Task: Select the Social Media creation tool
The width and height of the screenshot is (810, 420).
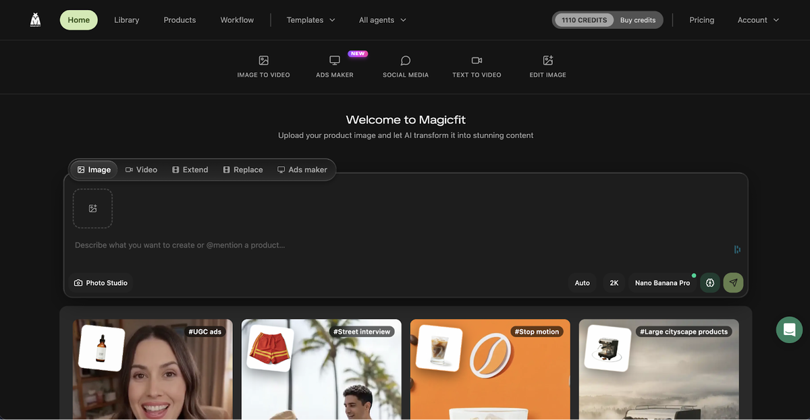Action: point(405,66)
